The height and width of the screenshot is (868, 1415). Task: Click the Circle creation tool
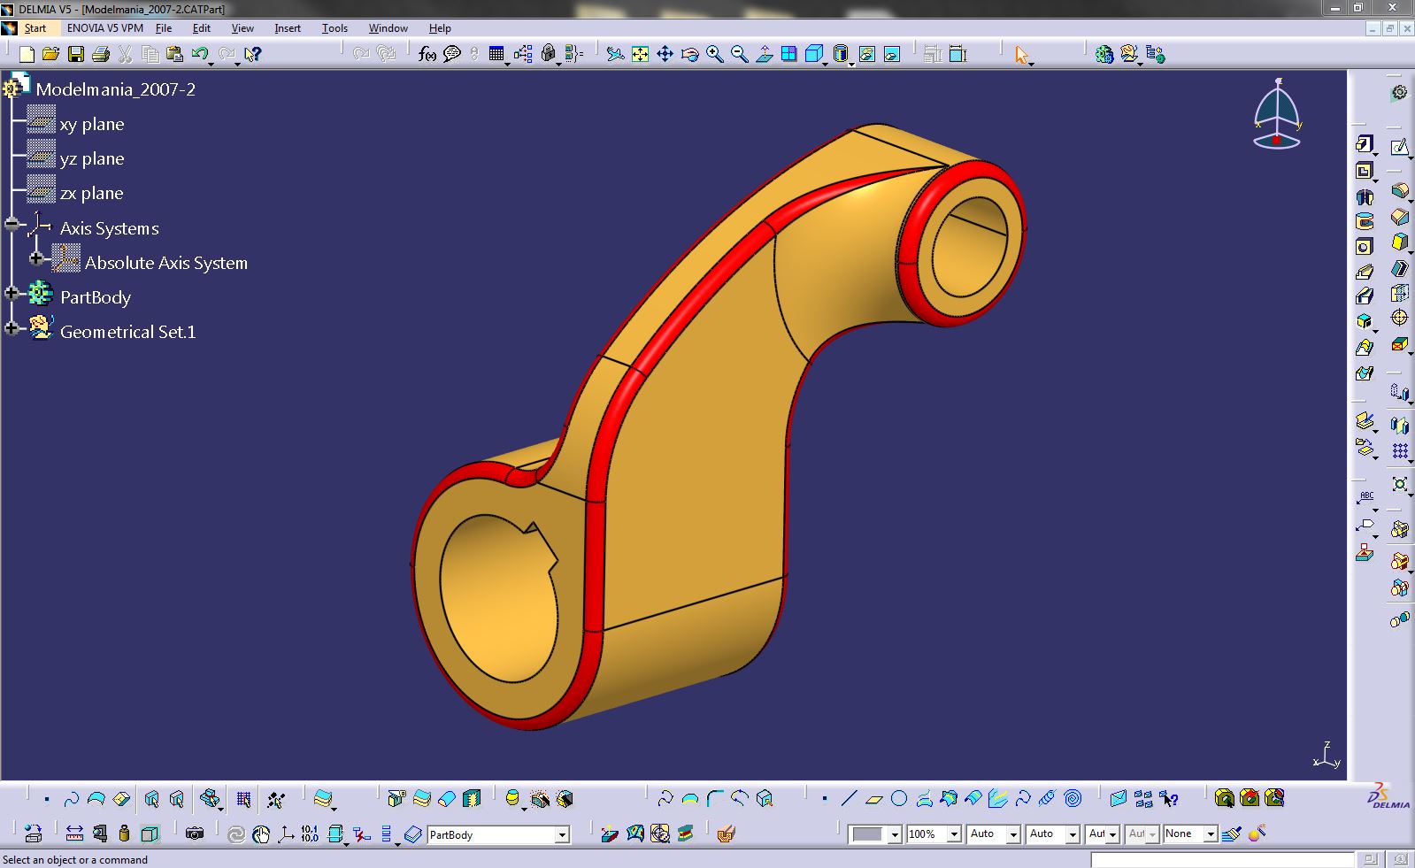click(898, 799)
